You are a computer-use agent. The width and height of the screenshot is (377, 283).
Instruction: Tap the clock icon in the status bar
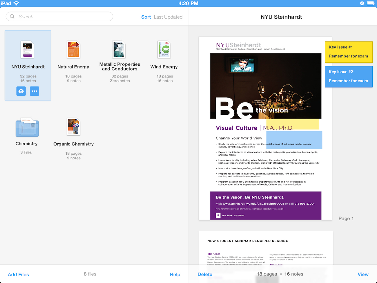point(362,3)
